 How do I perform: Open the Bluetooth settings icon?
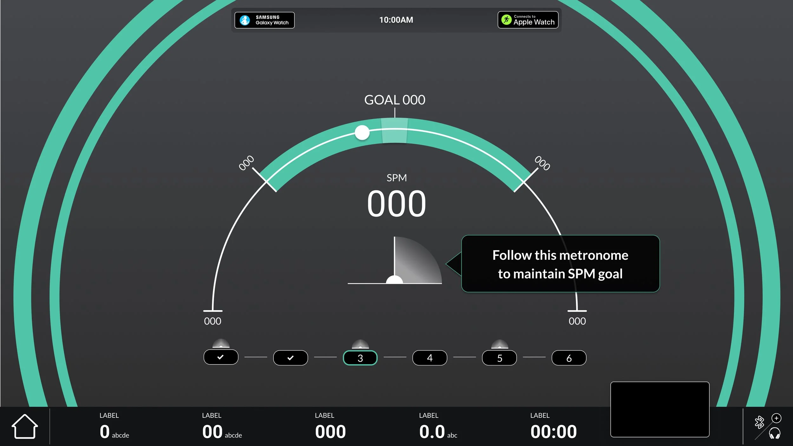click(759, 422)
